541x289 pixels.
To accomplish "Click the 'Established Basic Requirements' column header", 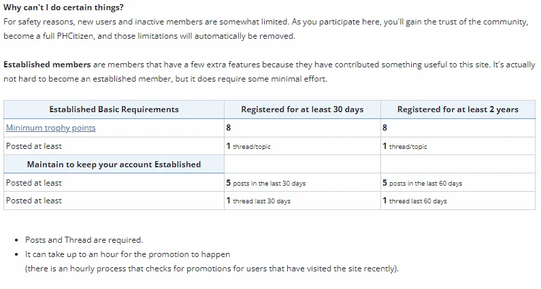I will [114, 109].
